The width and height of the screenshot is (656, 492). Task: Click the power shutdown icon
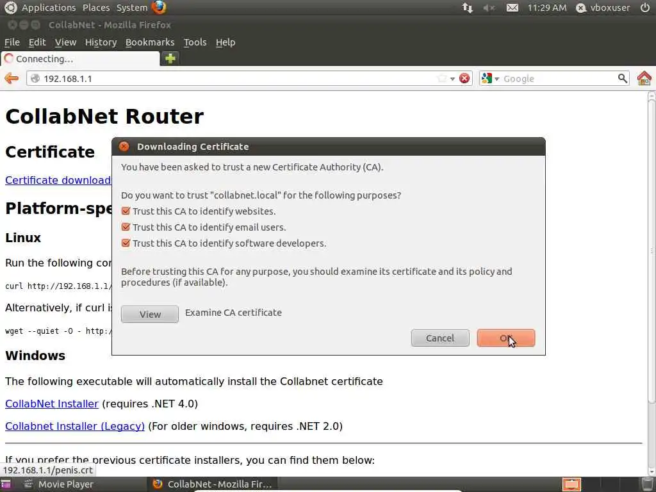pos(644,8)
